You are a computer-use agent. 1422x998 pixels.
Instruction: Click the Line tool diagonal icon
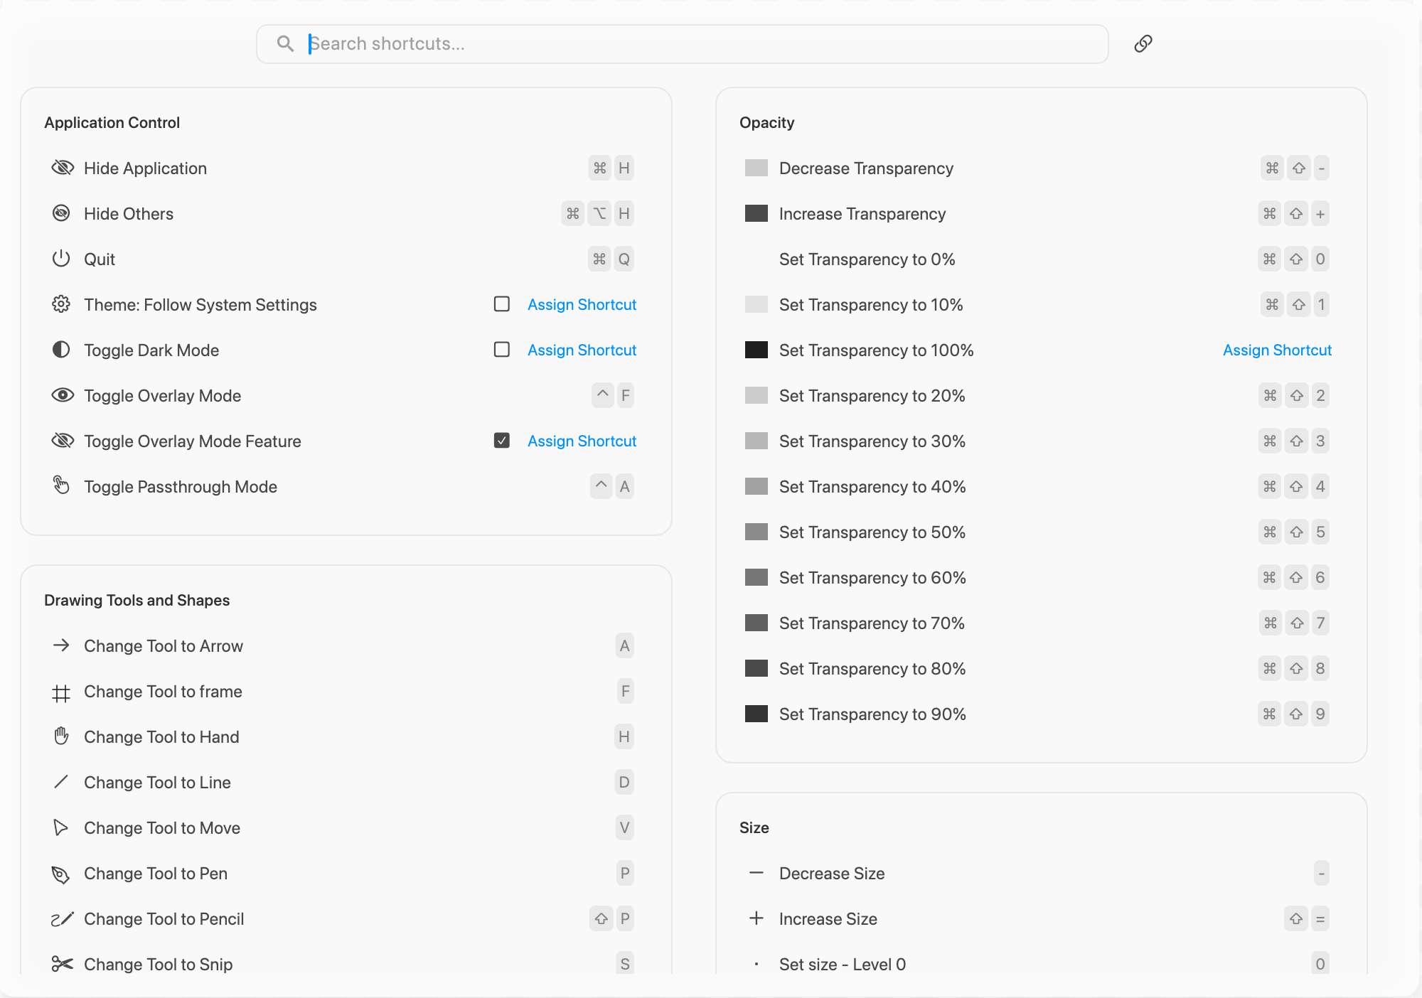61,782
